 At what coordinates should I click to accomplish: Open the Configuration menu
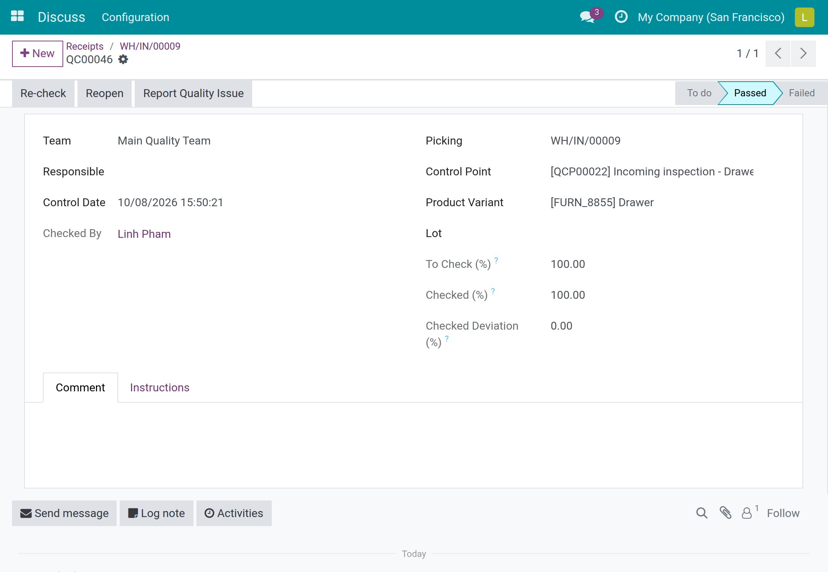point(135,17)
